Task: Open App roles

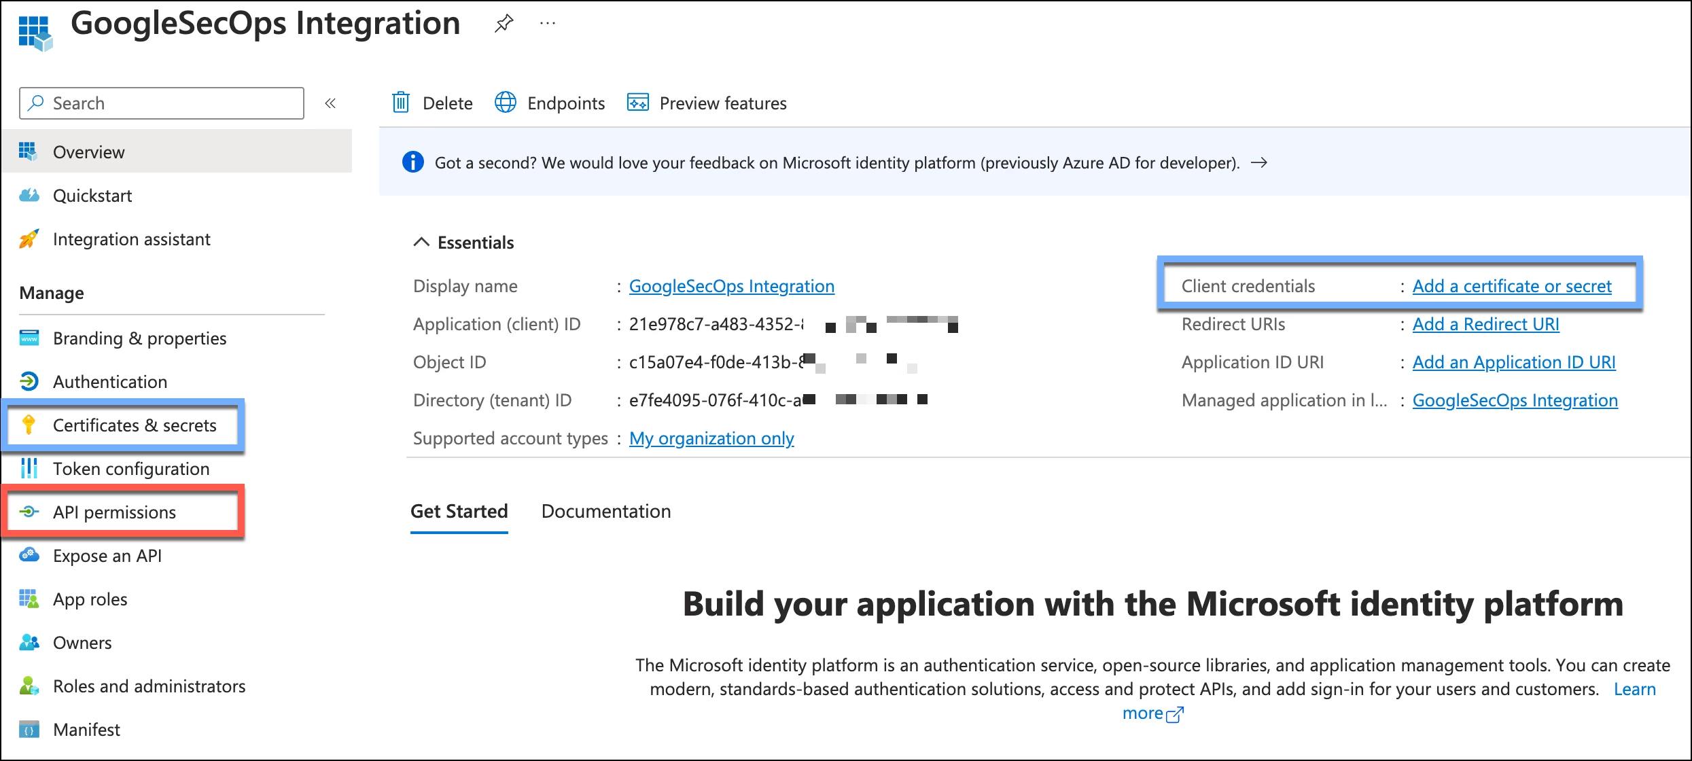Action: pos(90,599)
